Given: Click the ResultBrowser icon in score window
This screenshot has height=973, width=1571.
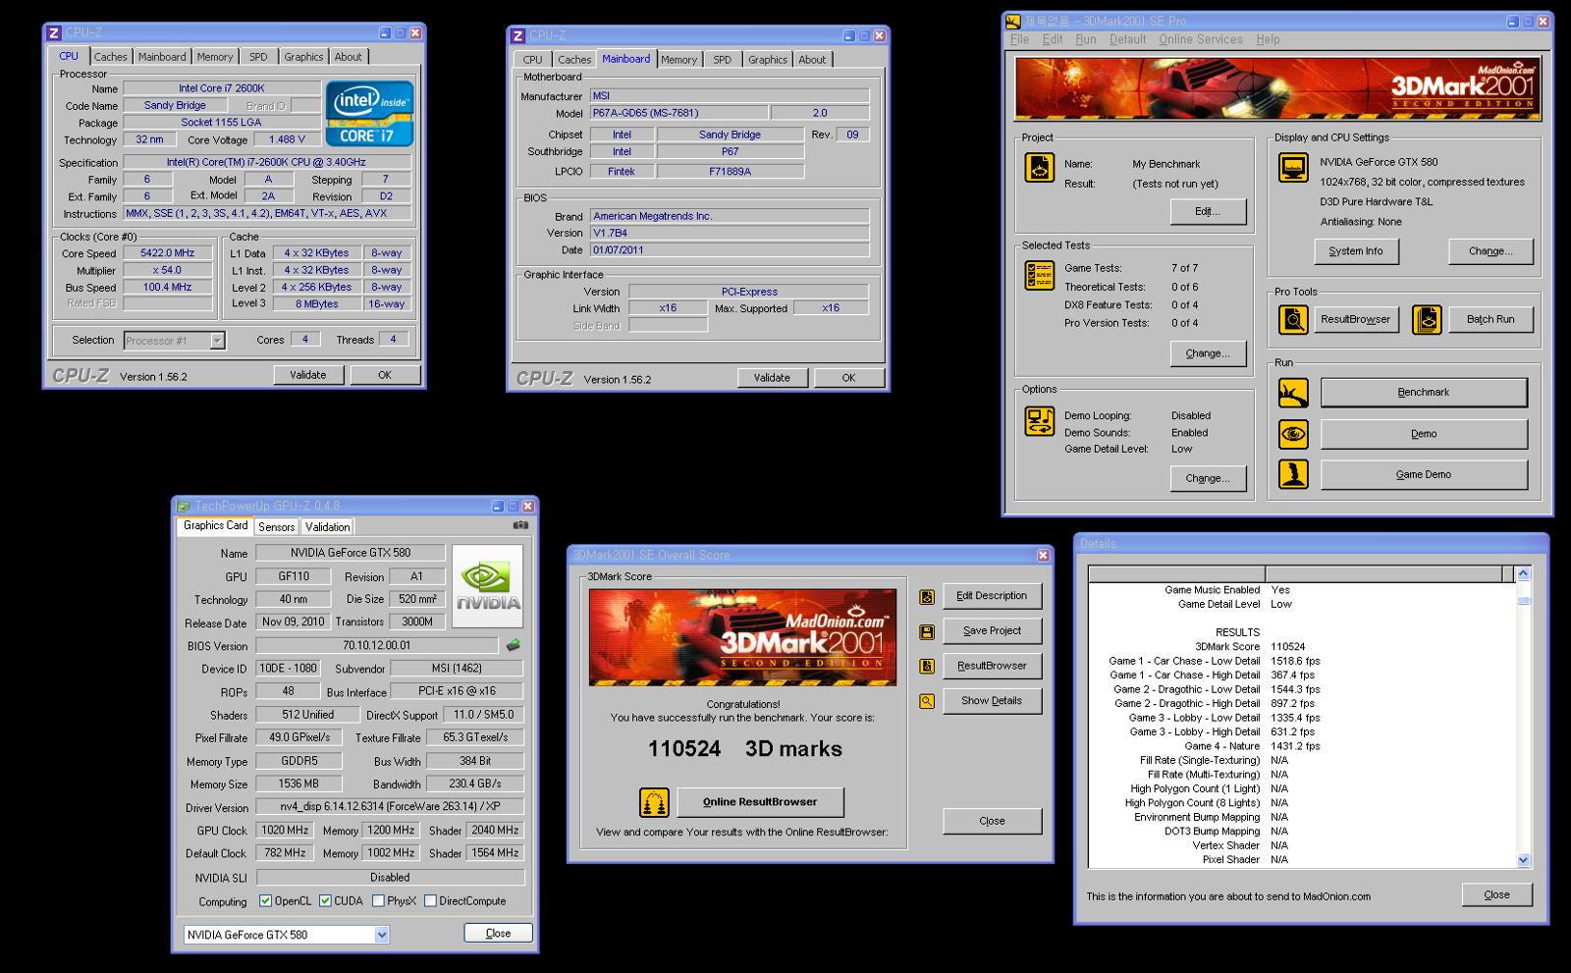Looking at the screenshot, I should point(927,667).
